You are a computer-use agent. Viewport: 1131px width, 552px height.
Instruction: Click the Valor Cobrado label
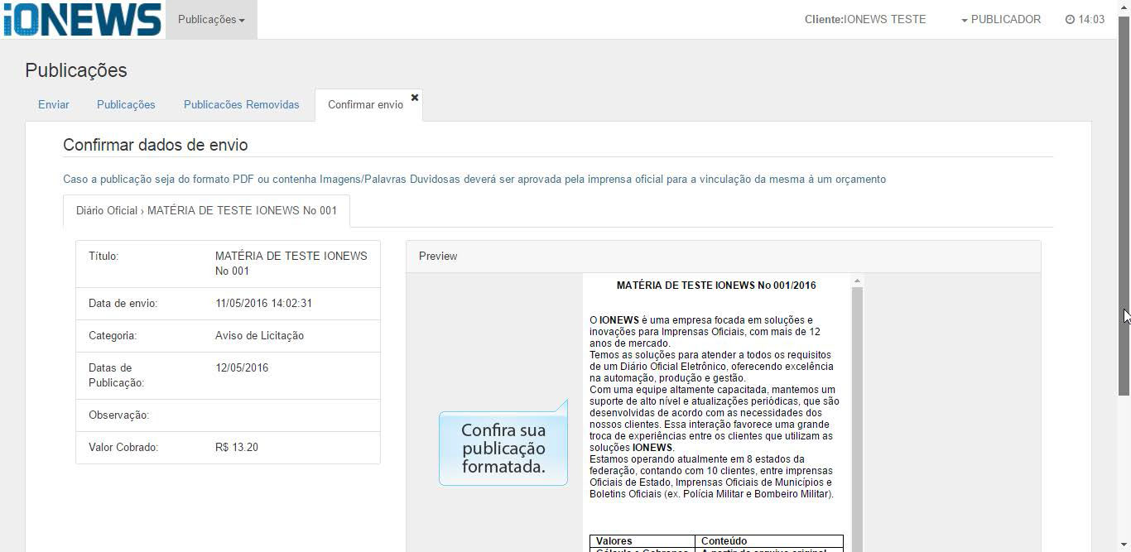(x=123, y=447)
